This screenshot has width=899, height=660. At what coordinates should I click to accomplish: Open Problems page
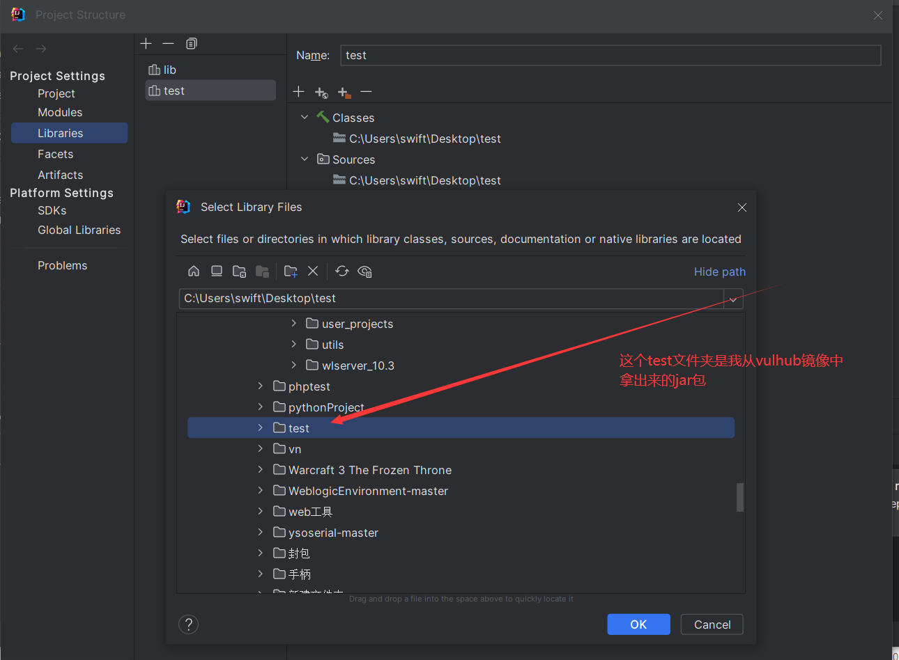coord(62,265)
